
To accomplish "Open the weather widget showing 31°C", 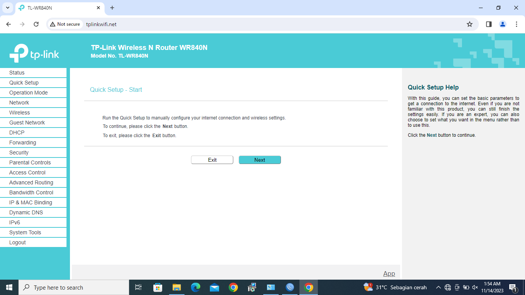I will (395, 287).
